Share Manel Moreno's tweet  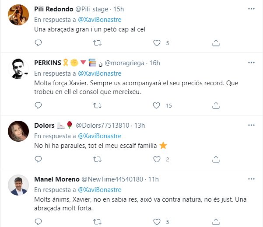click(x=215, y=222)
